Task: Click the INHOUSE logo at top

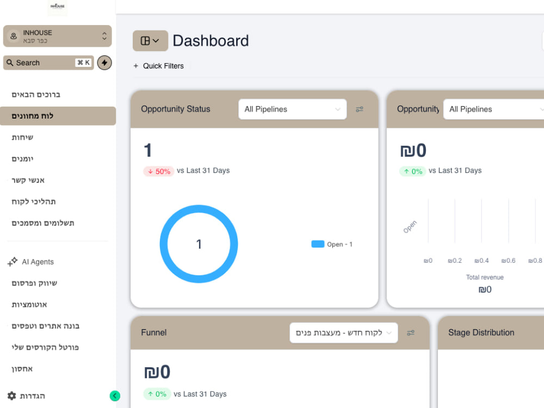Action: 57,6
